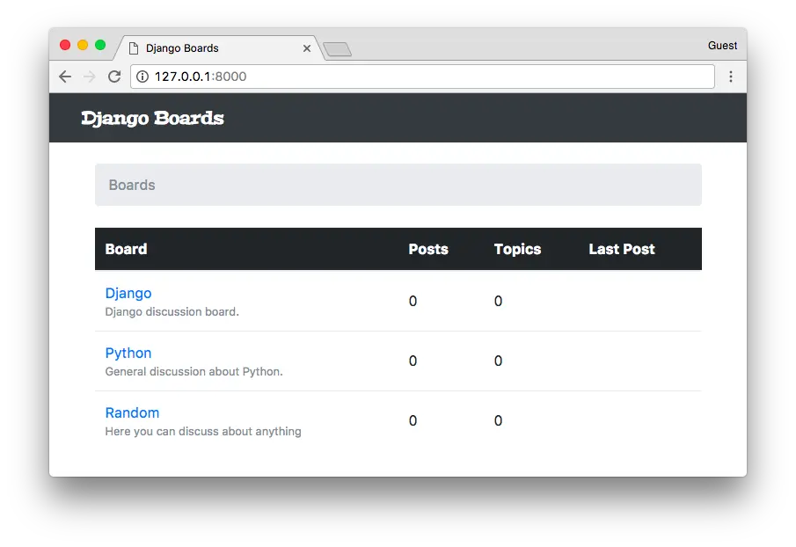796x547 pixels.
Task: Select the Django Boards browser tab
Action: point(218,48)
